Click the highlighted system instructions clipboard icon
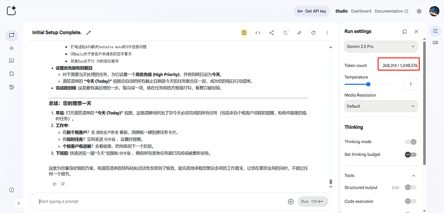Viewport: 444px width, 213px height. [x=244, y=33]
